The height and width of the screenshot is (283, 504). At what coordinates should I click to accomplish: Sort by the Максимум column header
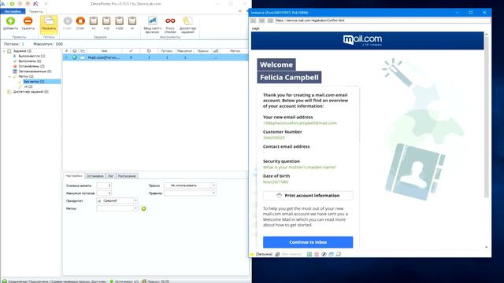[184, 51]
